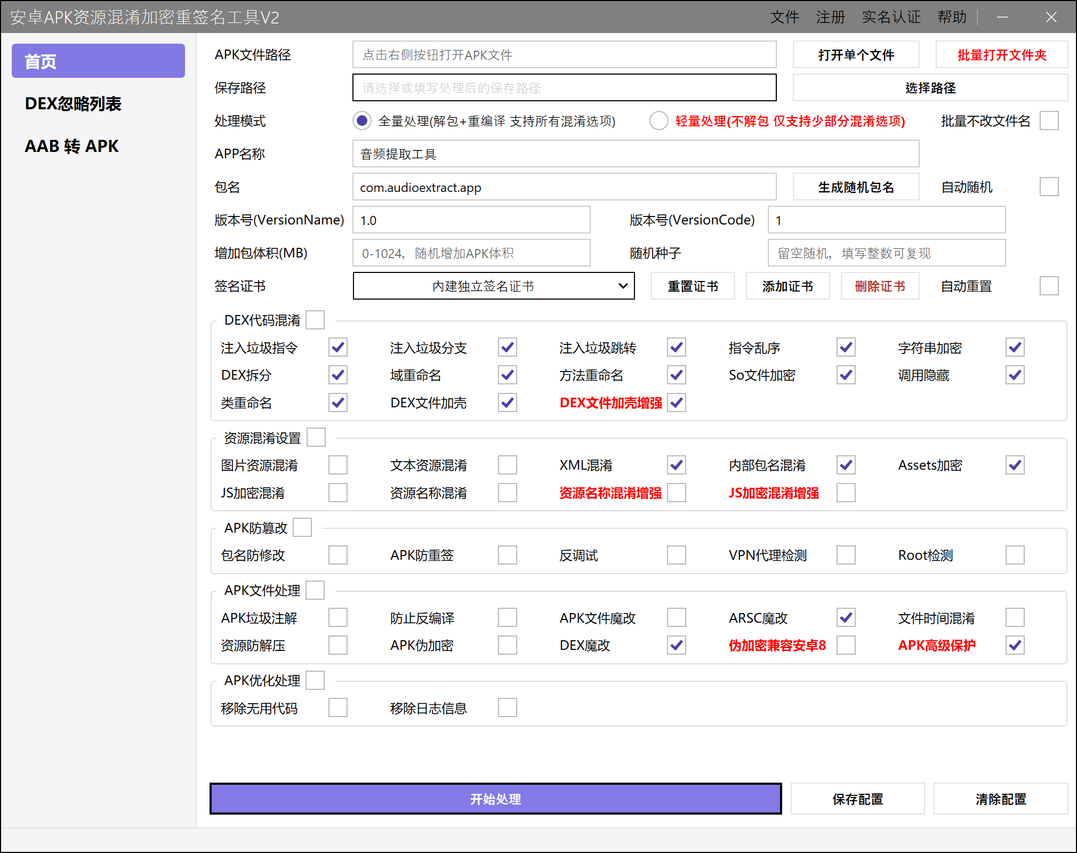Open the 帮助 menu
Screen dimensions: 1077x853
point(952,17)
